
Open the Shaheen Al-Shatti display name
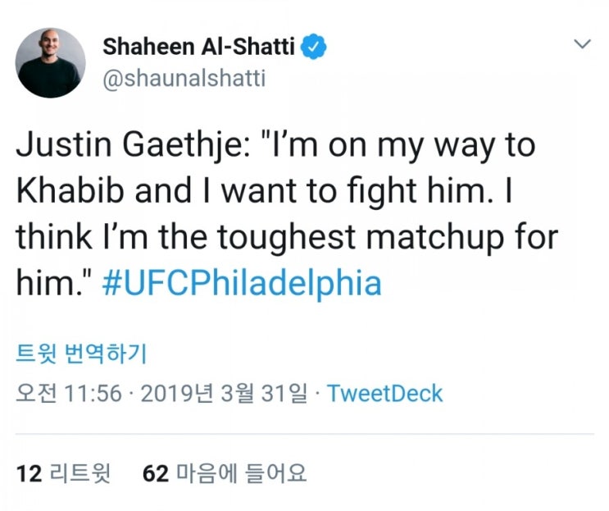coord(198,47)
